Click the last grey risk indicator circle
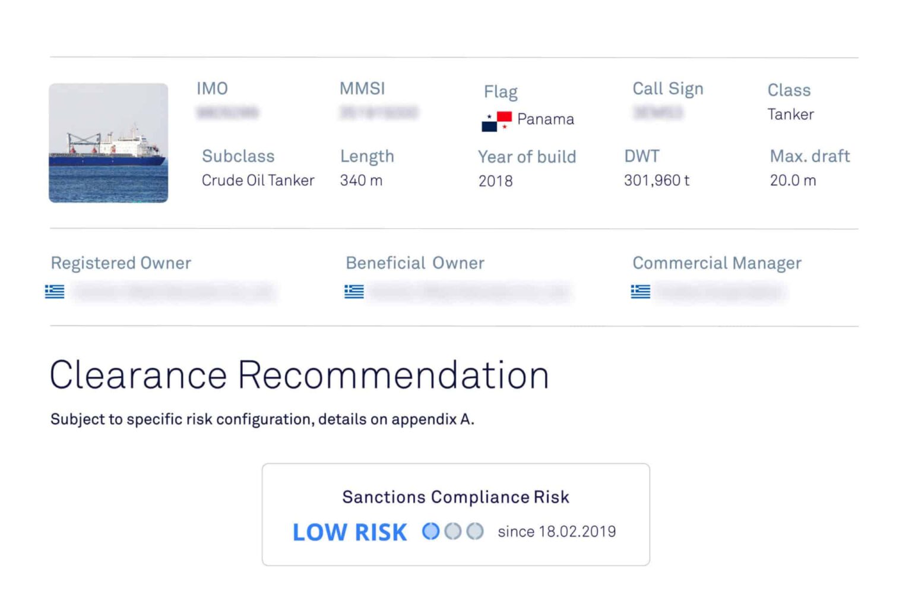912x607 pixels. (474, 531)
